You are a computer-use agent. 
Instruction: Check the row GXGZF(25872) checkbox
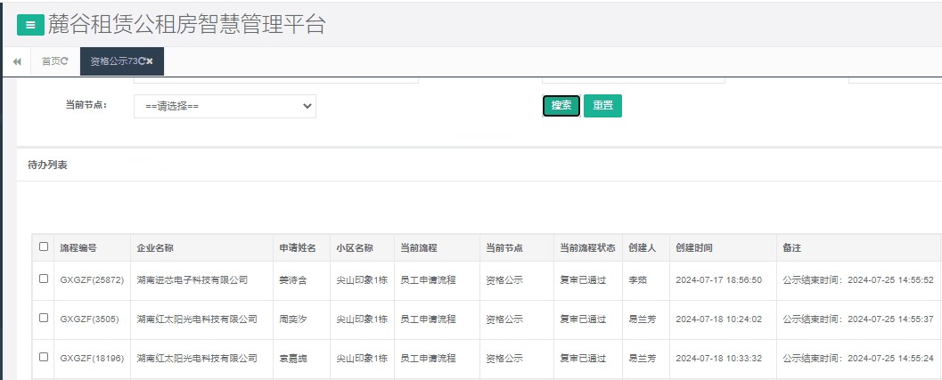[x=44, y=279]
